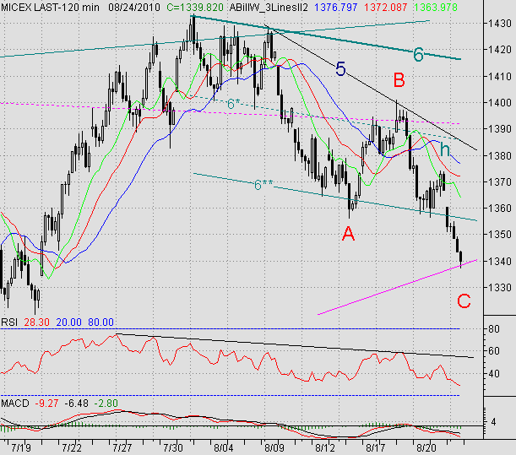516x455 pixels.
Task: Click the 7/30 date axis label
Action: pyautogui.click(x=173, y=447)
